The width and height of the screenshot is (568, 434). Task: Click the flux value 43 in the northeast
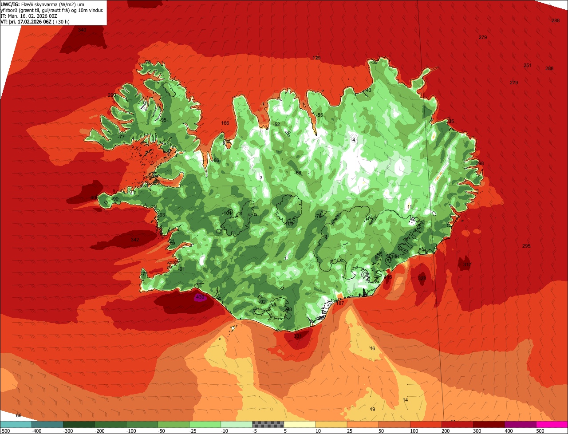coord(368,90)
